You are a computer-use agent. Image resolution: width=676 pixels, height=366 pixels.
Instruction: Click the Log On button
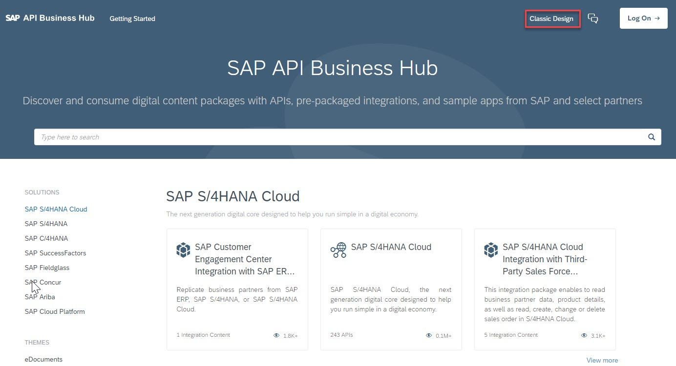coord(643,18)
